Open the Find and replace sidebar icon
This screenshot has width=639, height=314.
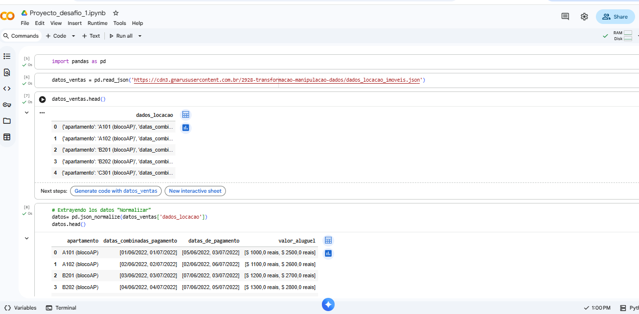click(7, 72)
